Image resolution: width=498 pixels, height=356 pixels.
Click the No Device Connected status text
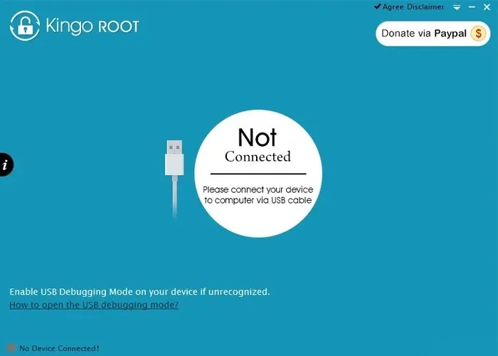[x=59, y=348]
